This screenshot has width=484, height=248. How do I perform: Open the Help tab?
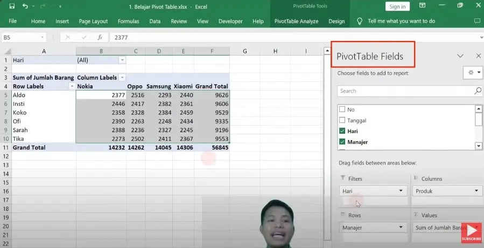258,22
